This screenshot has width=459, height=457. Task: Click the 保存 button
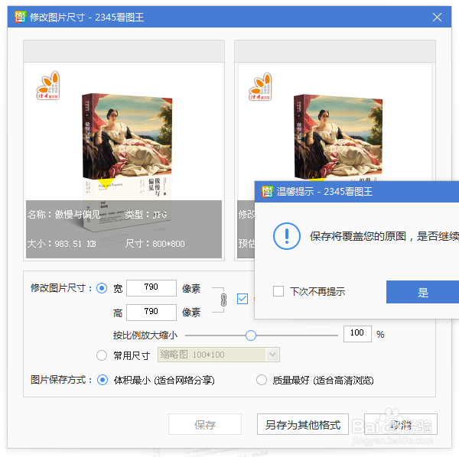pyautogui.click(x=205, y=424)
